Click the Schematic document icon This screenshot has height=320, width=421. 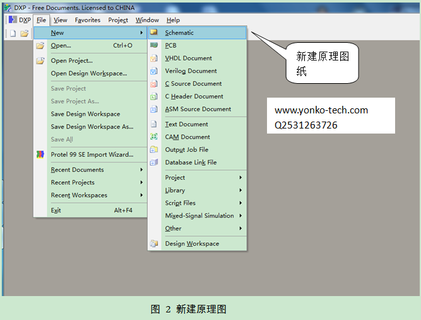click(153, 32)
